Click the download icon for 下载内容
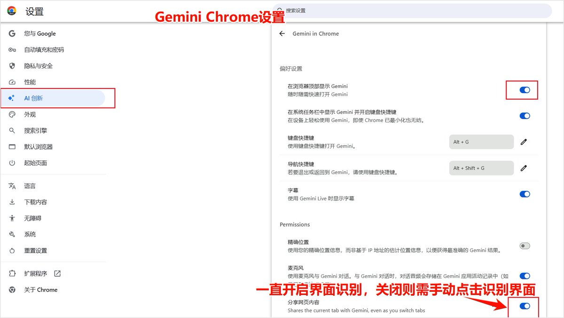The height and width of the screenshot is (318, 564). coord(12,202)
